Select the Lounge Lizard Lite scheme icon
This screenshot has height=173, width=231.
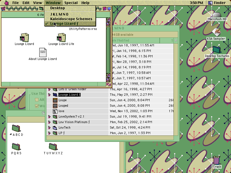coord(61,37)
